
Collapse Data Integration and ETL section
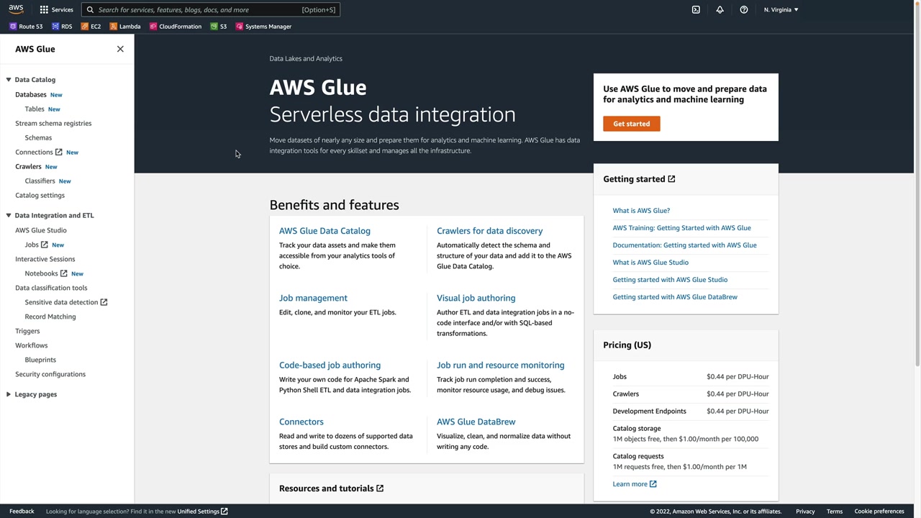point(9,215)
